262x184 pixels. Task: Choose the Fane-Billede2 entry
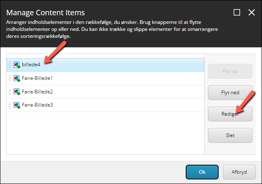point(105,92)
